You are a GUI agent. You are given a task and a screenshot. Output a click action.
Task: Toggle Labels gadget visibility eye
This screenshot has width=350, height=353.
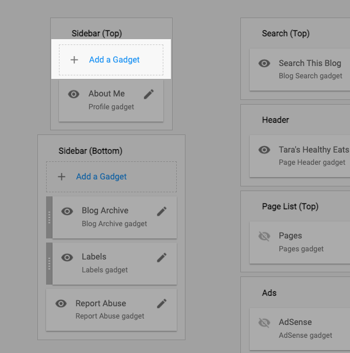click(67, 257)
